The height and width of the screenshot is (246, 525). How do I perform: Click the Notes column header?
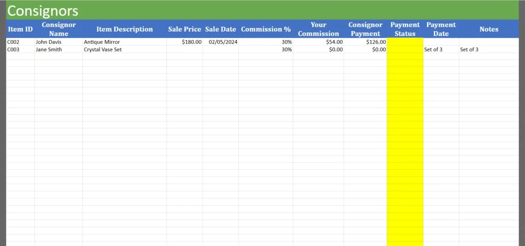click(x=489, y=29)
